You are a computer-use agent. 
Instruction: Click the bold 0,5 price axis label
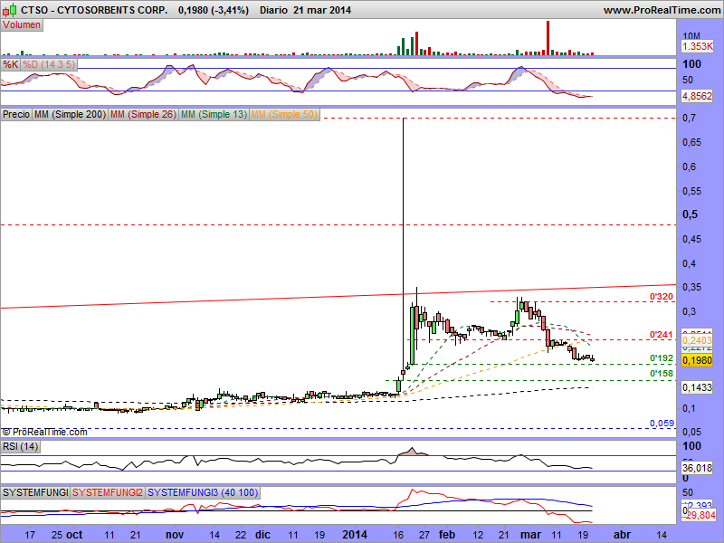pyautogui.click(x=690, y=214)
